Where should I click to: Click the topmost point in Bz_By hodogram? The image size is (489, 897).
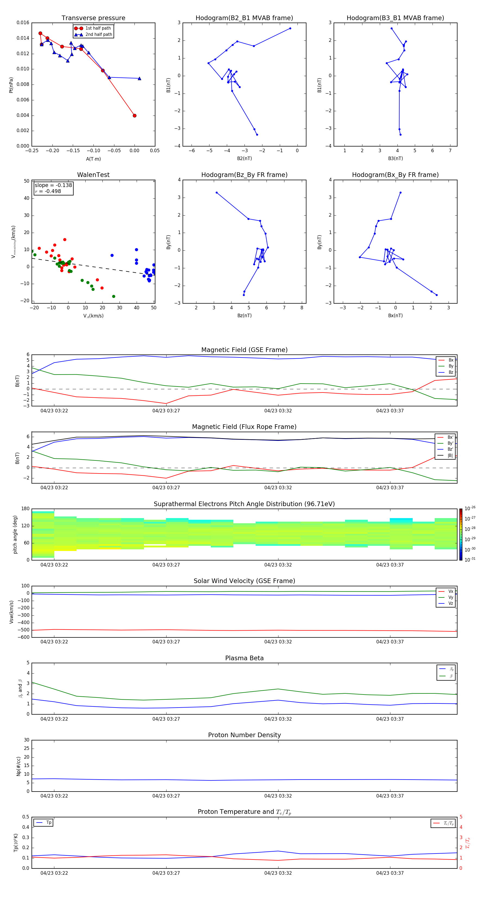coord(217,192)
